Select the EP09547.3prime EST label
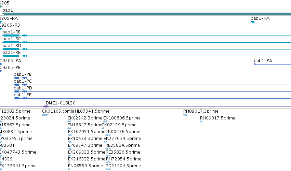This screenshot has height=171, width=291. click(x=85, y=146)
